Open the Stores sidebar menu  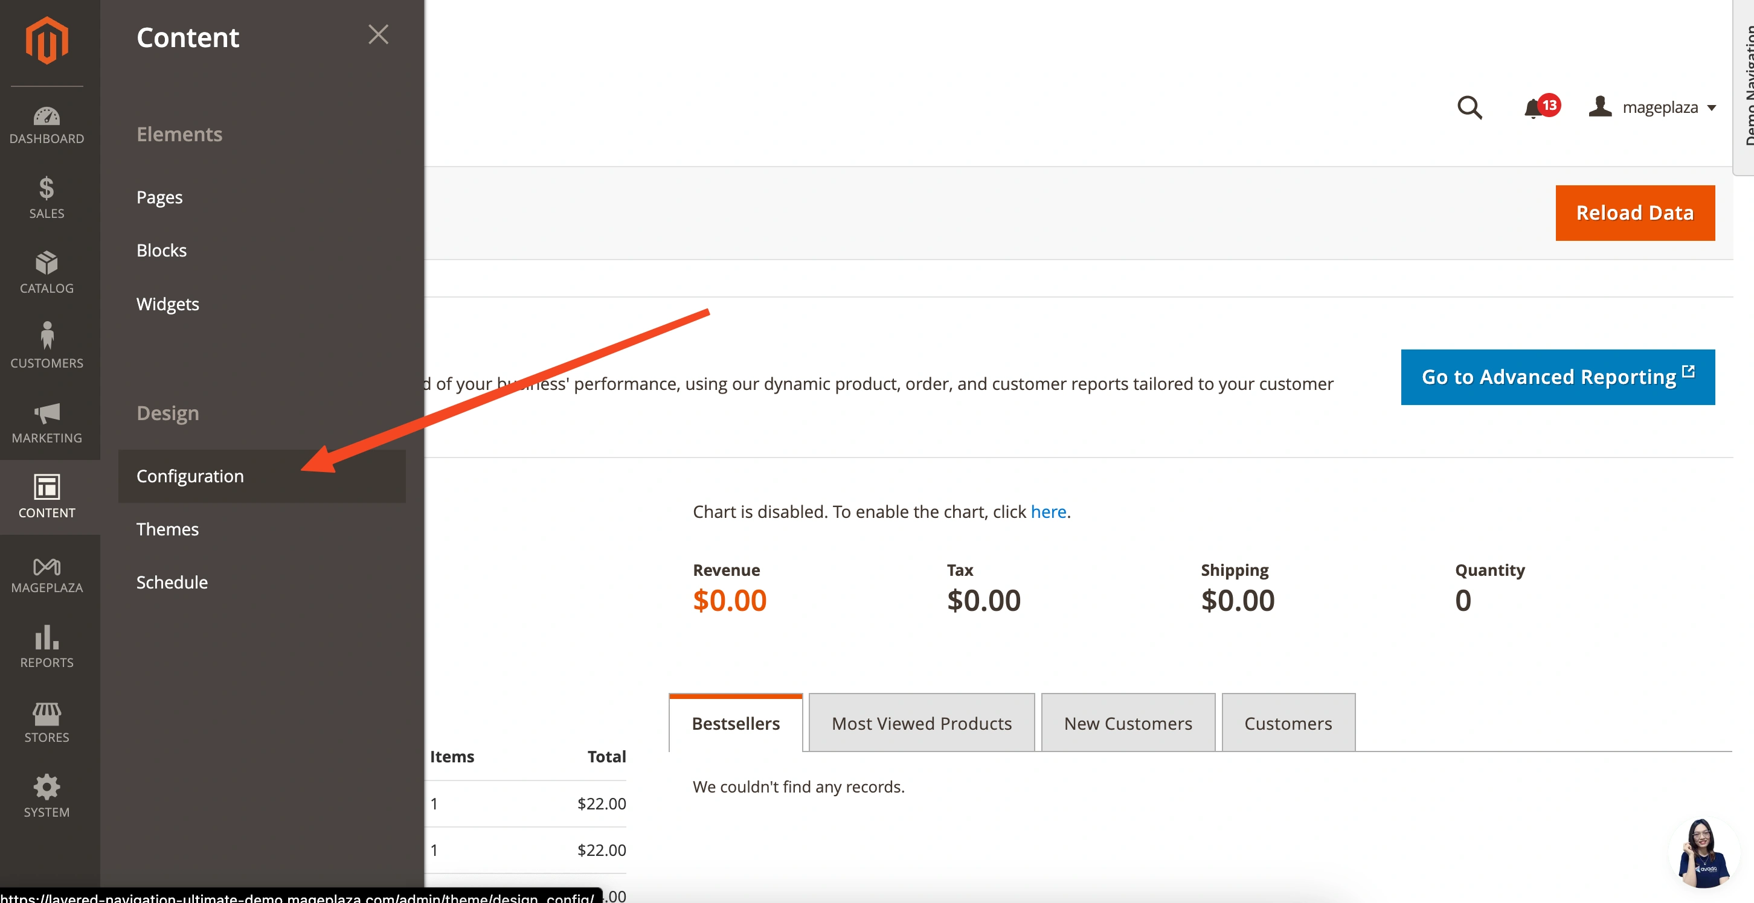47,723
